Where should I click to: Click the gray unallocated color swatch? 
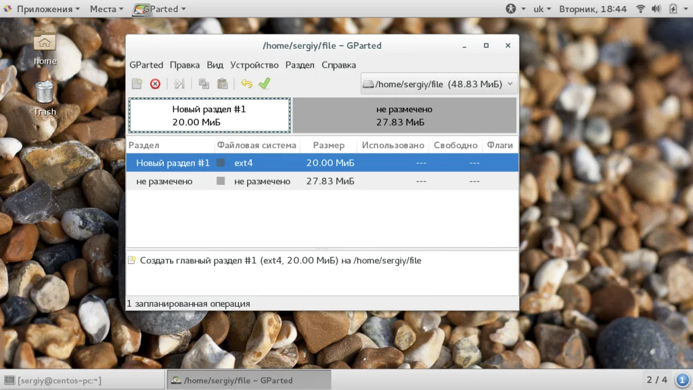point(221,181)
